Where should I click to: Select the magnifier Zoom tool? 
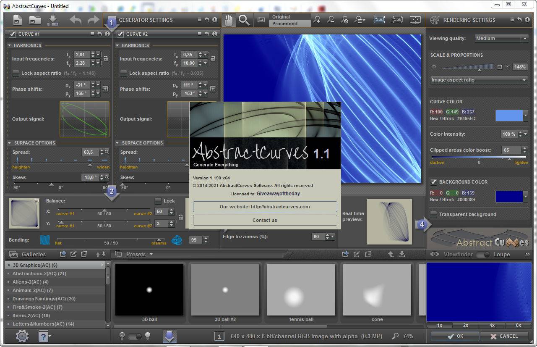[244, 20]
